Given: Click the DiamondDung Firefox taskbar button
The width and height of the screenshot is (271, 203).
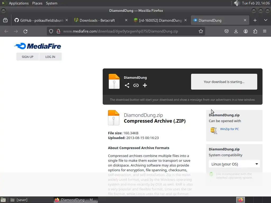Looking at the screenshot, I should [76, 200].
